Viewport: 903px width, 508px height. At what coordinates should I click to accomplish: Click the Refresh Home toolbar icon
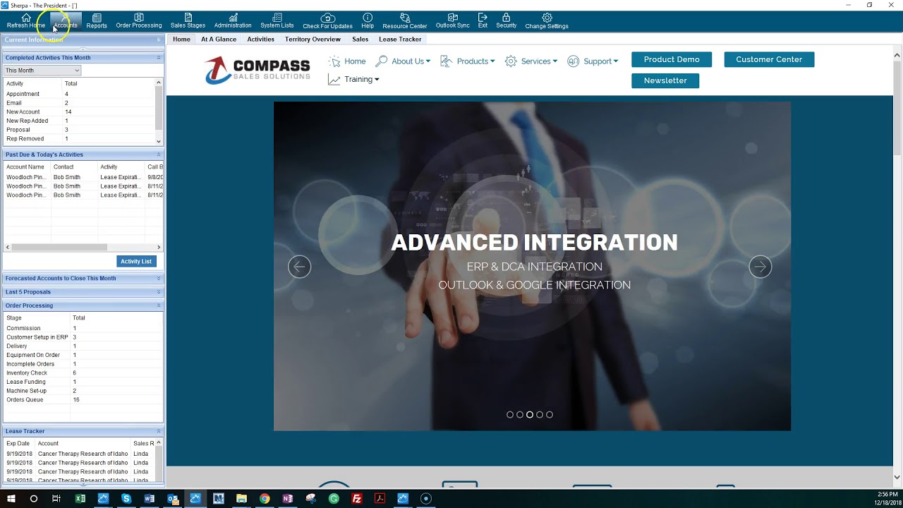(26, 20)
